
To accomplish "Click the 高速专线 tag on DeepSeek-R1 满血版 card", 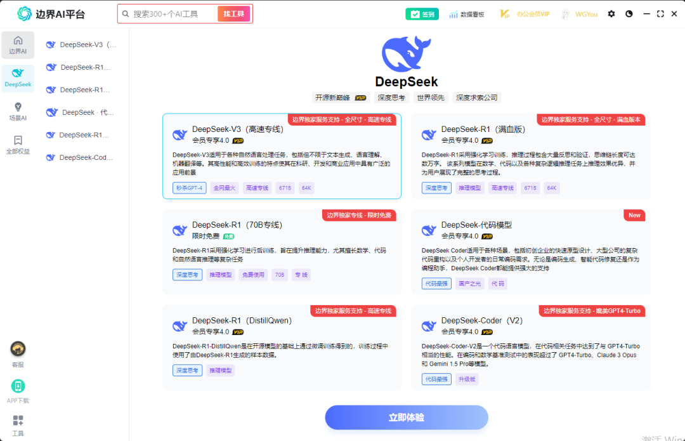I will pos(502,188).
